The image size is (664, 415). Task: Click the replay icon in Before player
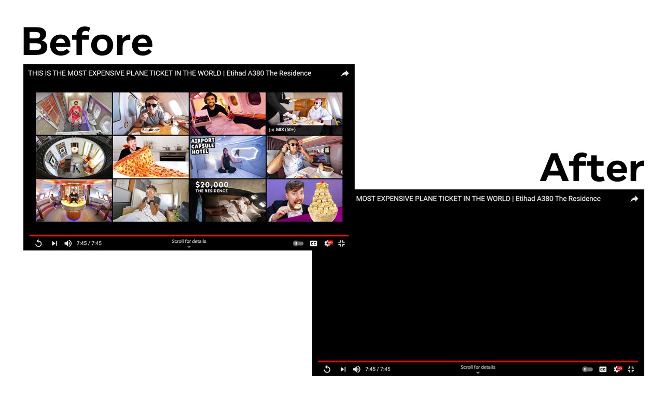pos(38,243)
